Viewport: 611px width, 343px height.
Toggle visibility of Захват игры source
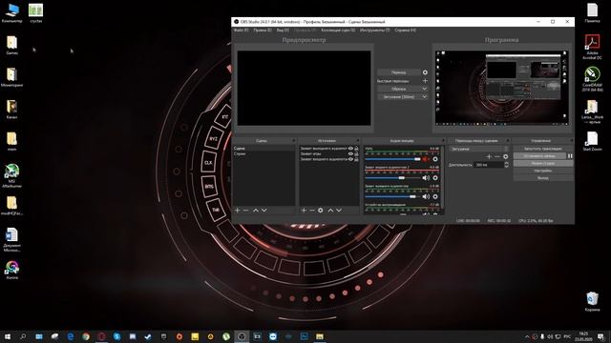click(x=350, y=153)
